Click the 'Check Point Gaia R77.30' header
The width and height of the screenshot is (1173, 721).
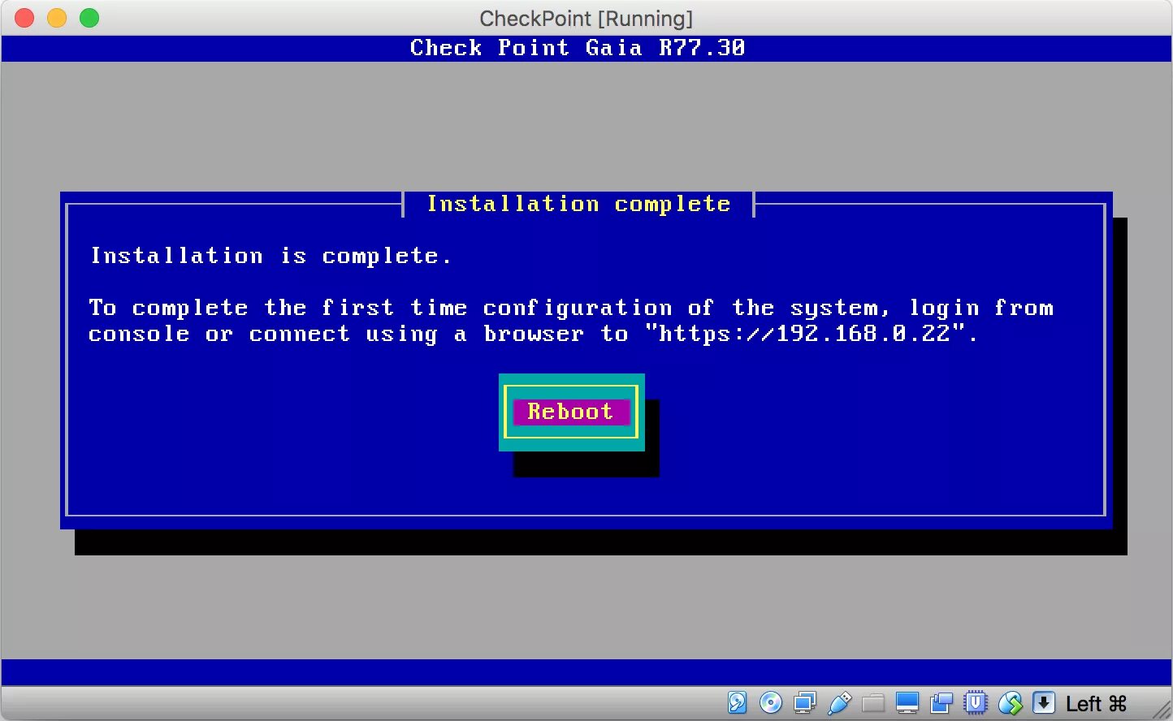[578, 48]
